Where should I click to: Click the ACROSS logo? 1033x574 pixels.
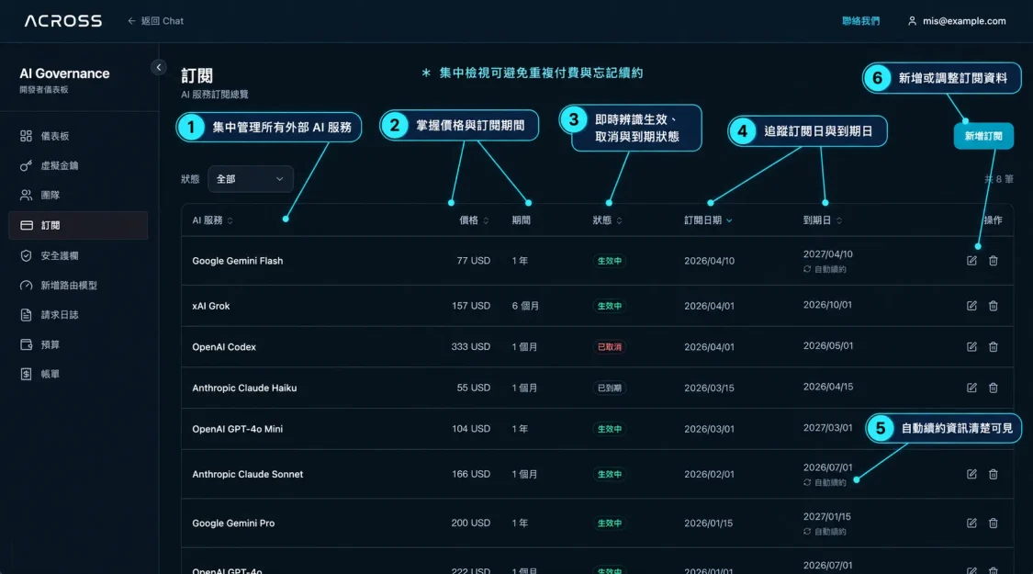pos(63,21)
